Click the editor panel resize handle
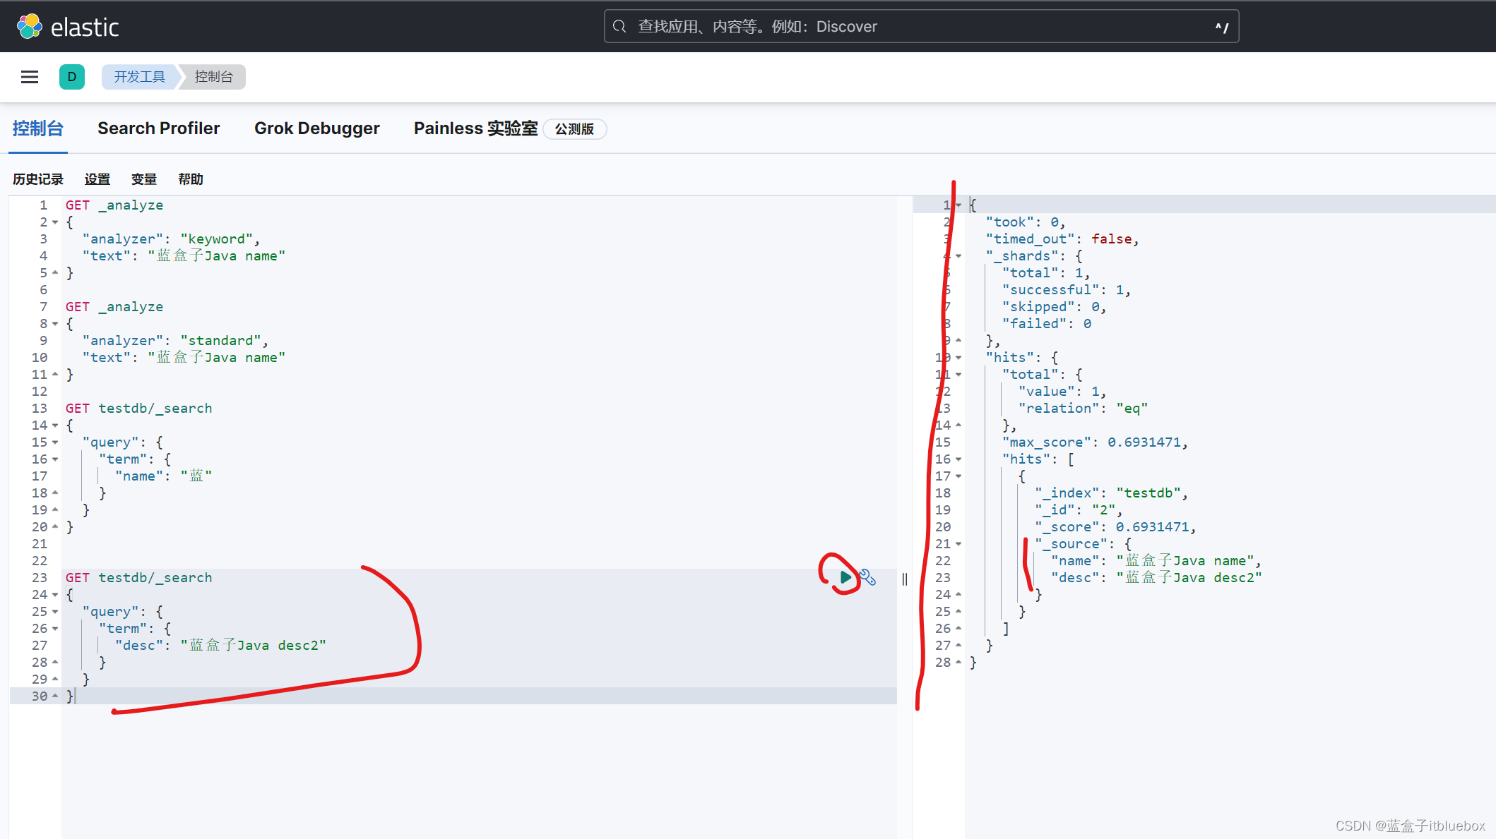This screenshot has height=839, width=1496. [x=905, y=579]
